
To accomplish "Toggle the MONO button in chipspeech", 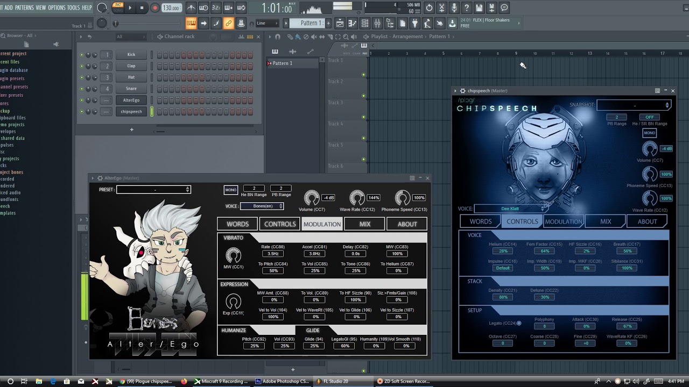I will click(649, 133).
